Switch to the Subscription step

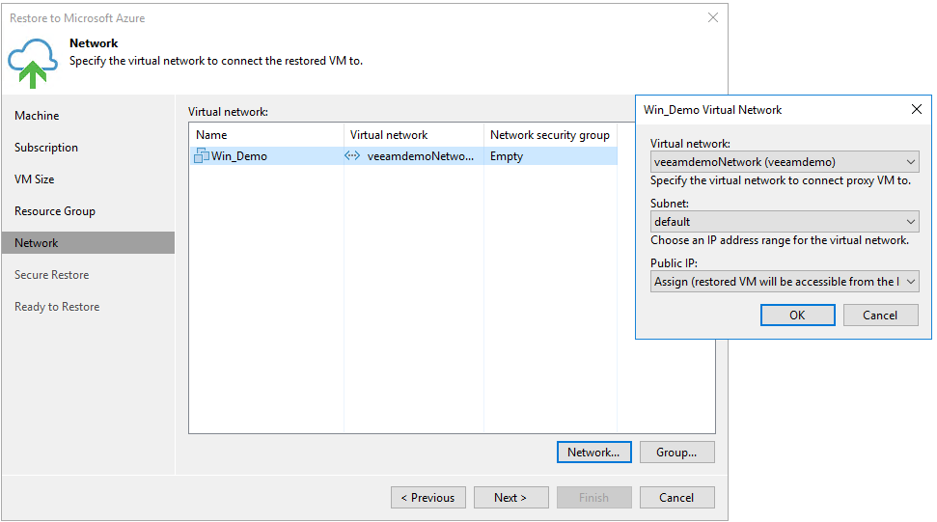(46, 148)
